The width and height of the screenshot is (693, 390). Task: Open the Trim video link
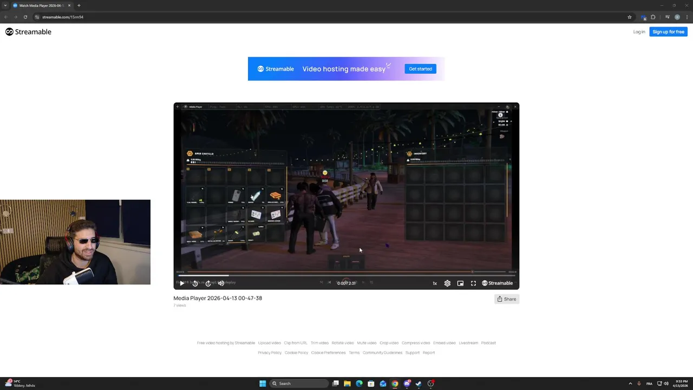(319, 343)
